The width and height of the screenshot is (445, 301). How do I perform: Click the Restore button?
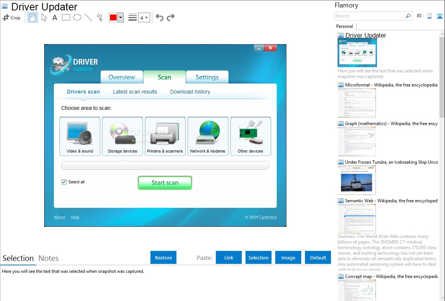click(163, 257)
